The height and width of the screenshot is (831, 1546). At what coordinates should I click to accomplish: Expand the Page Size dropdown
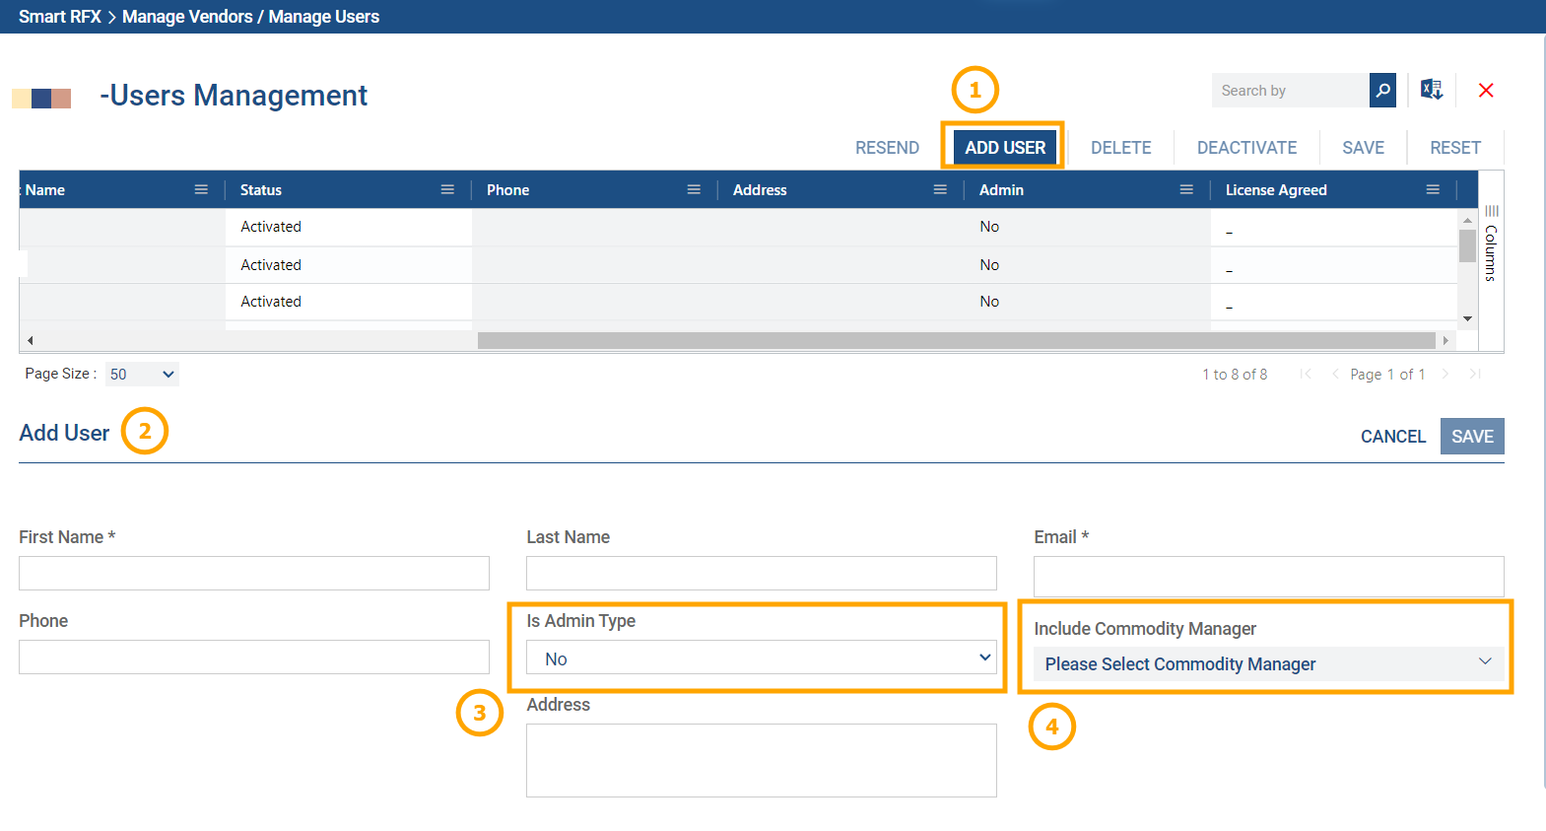coord(142,375)
